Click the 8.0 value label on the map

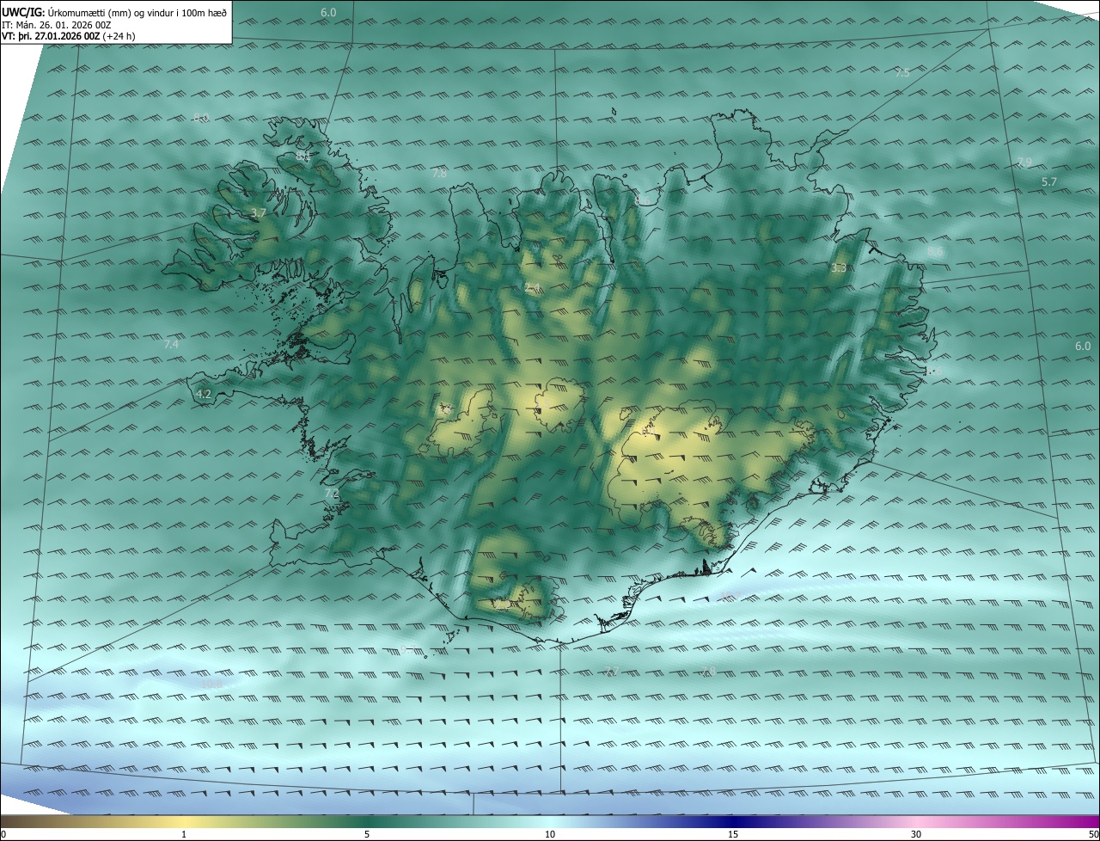click(201, 118)
